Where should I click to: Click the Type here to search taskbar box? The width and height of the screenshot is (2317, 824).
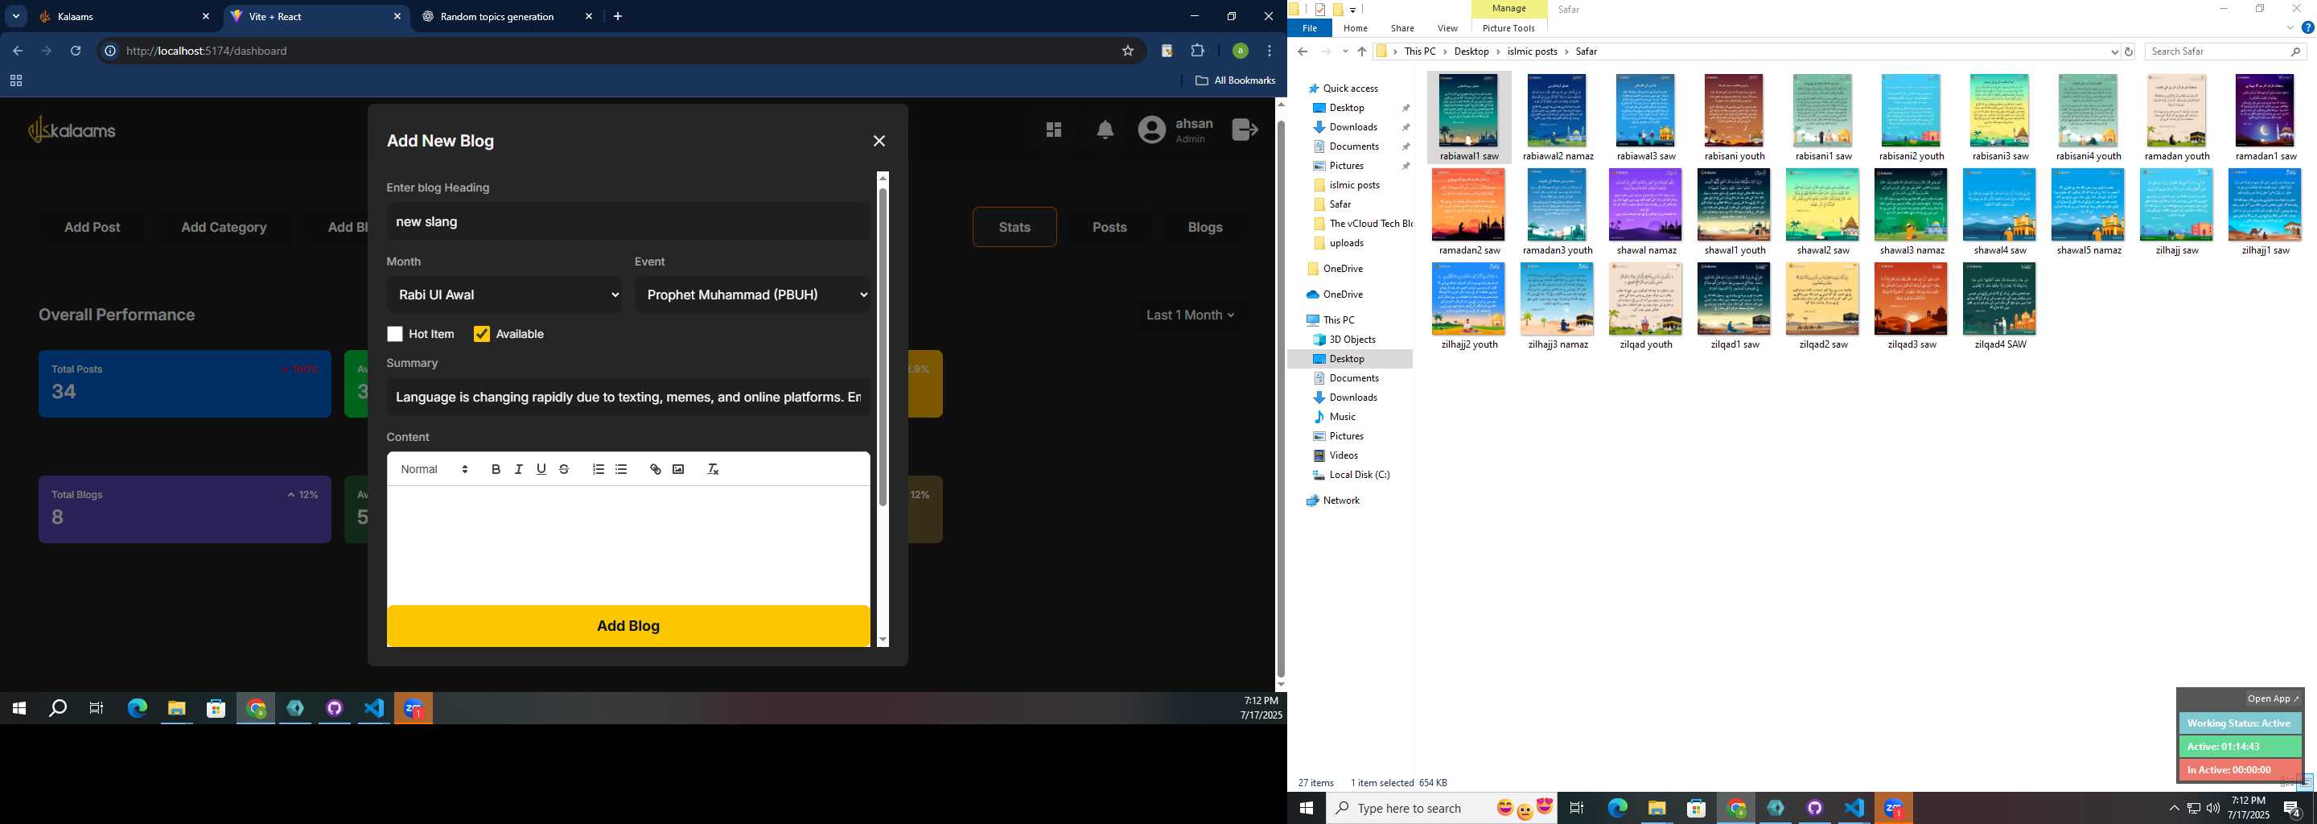(1441, 809)
